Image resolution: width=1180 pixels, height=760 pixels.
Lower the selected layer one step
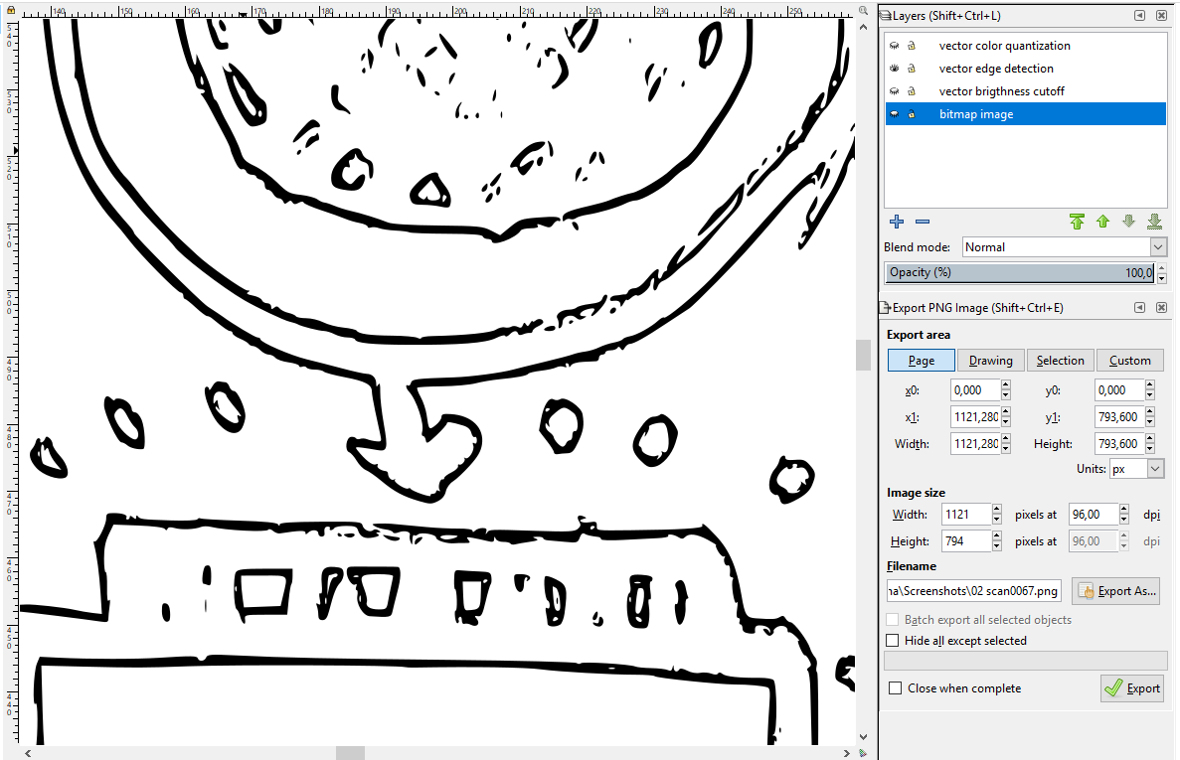click(1128, 222)
